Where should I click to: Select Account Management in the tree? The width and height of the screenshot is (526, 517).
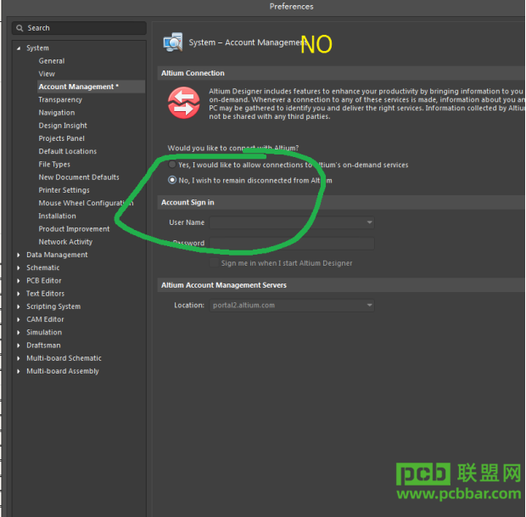(92, 87)
